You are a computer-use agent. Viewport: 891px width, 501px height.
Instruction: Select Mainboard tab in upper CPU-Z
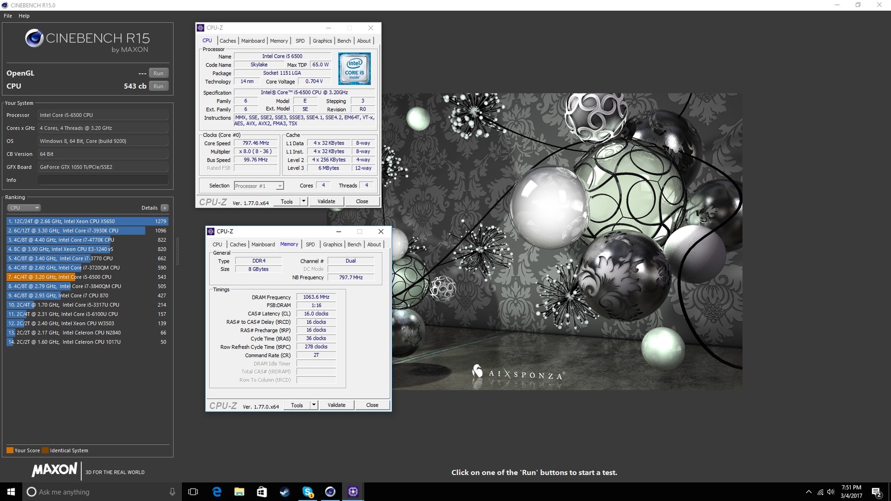point(253,41)
